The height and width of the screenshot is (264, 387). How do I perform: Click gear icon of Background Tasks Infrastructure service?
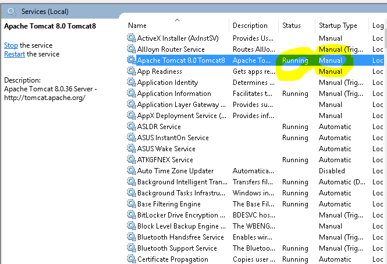pos(132,192)
